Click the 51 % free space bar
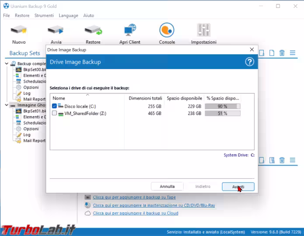Viewport: 304px width, 236px height. 223,113
